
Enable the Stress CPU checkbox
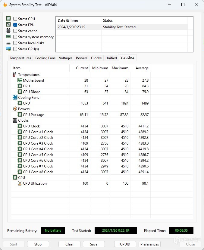[x=15, y=19]
